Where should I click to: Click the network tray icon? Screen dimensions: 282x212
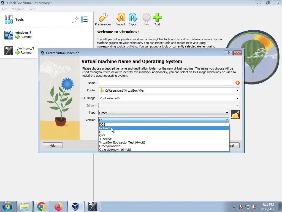pos(248,207)
